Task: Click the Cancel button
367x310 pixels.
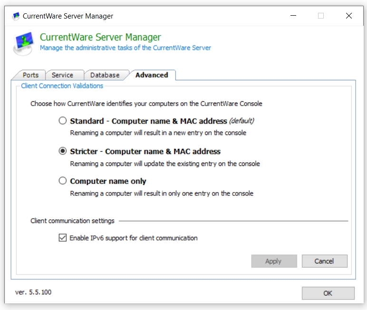Action: point(324,261)
